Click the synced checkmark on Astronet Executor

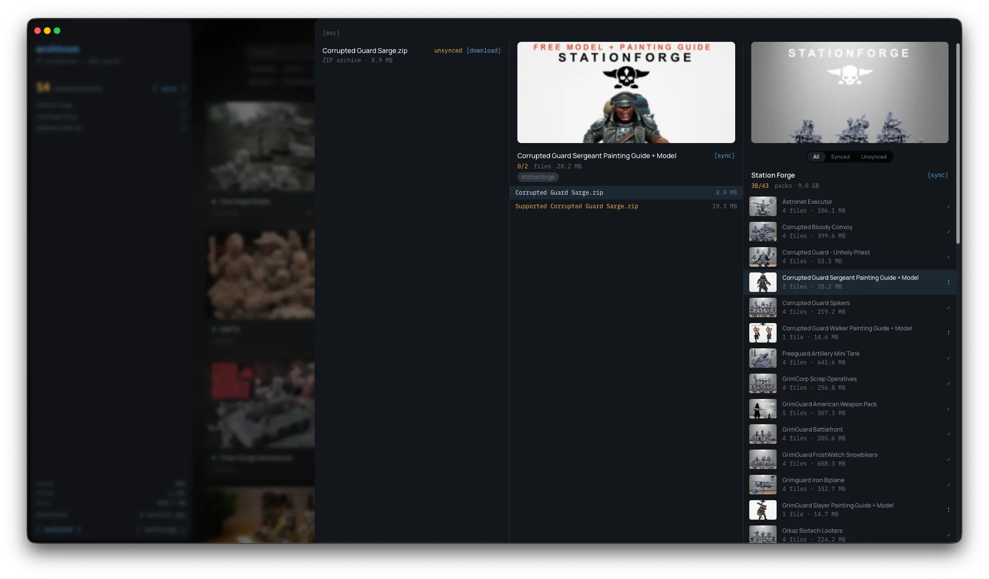coord(948,206)
